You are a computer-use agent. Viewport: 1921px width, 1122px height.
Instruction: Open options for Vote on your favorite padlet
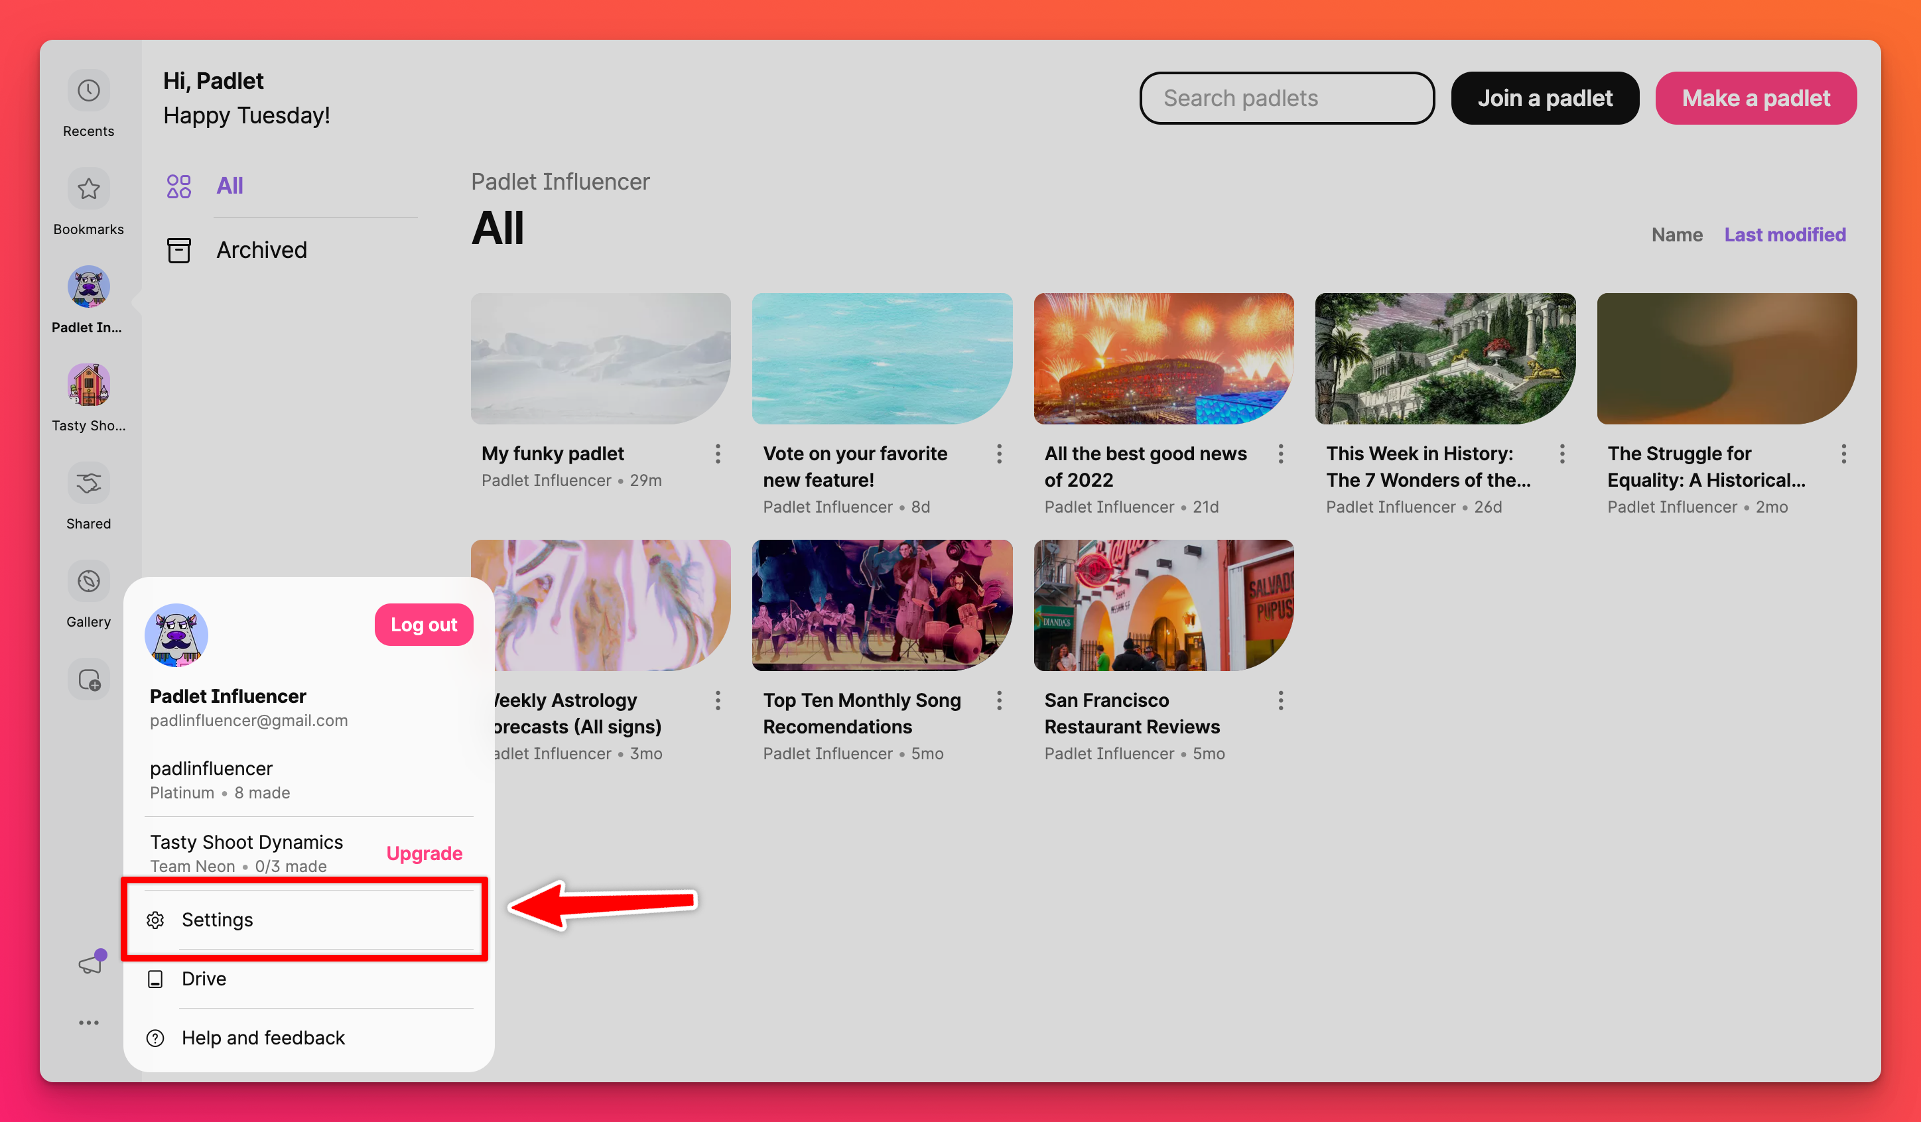click(1000, 454)
